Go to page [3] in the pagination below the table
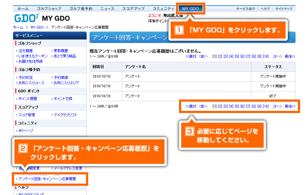 [x=226, y=106]
